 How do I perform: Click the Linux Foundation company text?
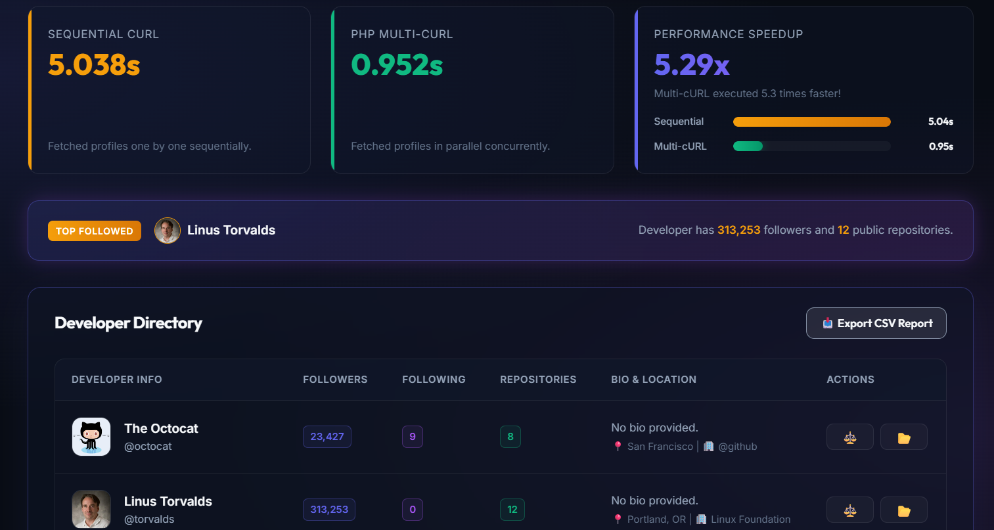pos(751,519)
